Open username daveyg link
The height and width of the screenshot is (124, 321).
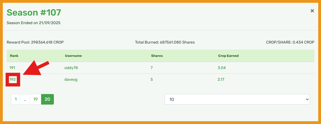click(71, 80)
